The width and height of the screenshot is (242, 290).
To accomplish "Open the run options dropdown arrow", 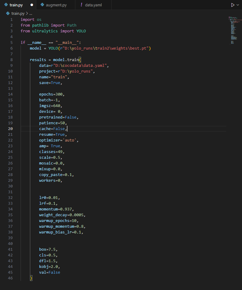I will pos(238,5).
